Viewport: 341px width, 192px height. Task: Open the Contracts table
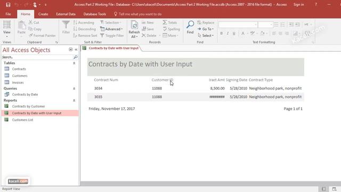tap(19, 69)
